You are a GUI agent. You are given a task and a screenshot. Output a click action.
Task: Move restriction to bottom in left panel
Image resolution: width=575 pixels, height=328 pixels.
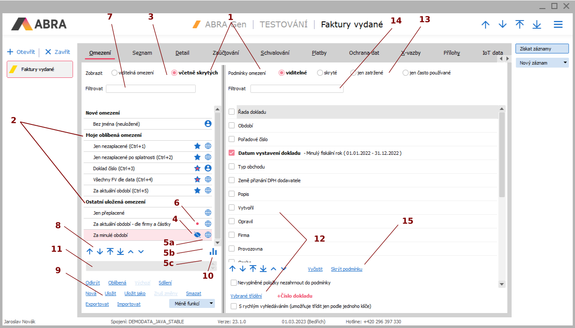121,251
